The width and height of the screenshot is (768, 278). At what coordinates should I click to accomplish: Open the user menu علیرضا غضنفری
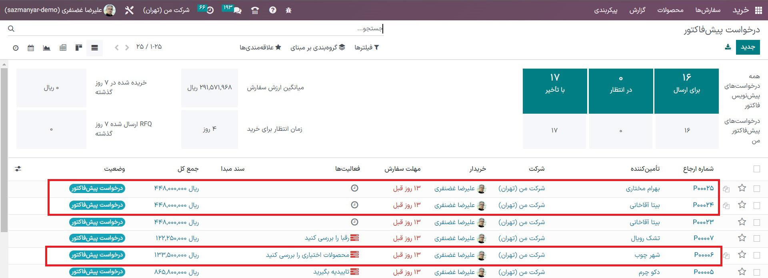60,10
